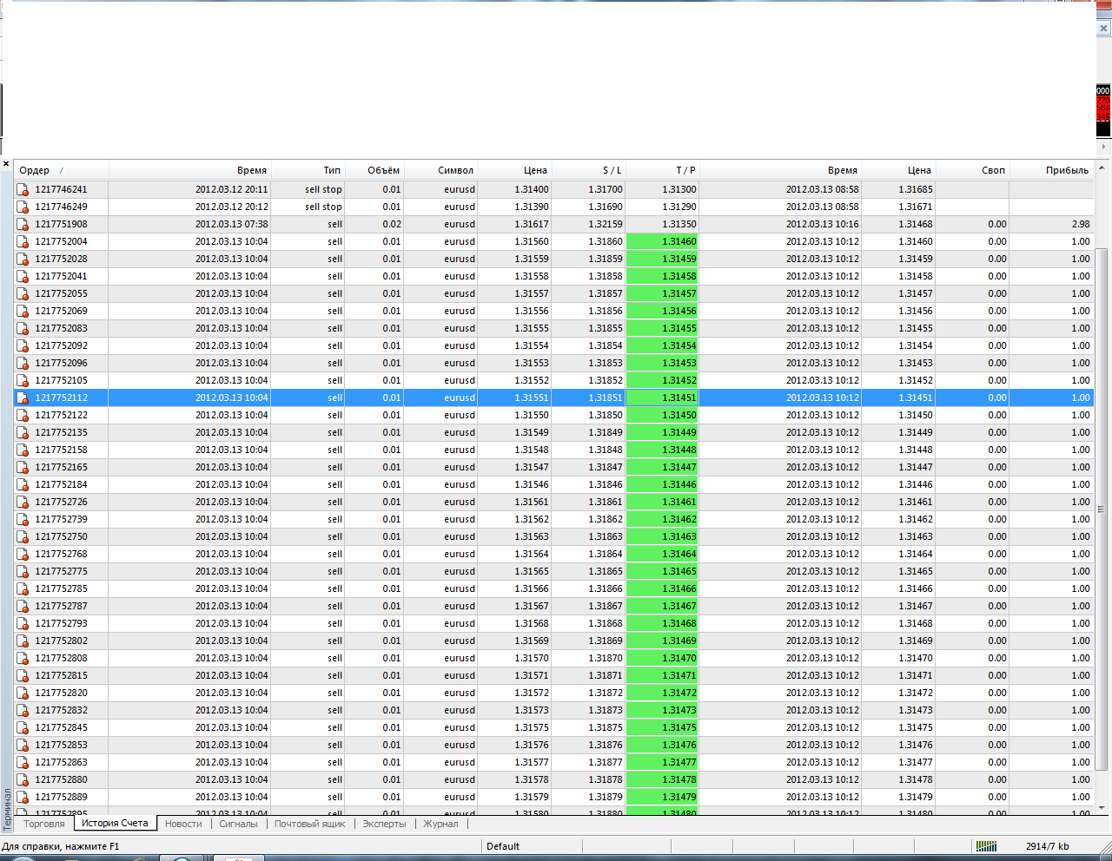Sort by S / L column header
This screenshot has width=1112, height=861.
588,170
